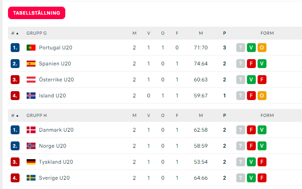The image size is (302, 189).
Task: Click Spanien's red F form badge
Action: click(251, 64)
